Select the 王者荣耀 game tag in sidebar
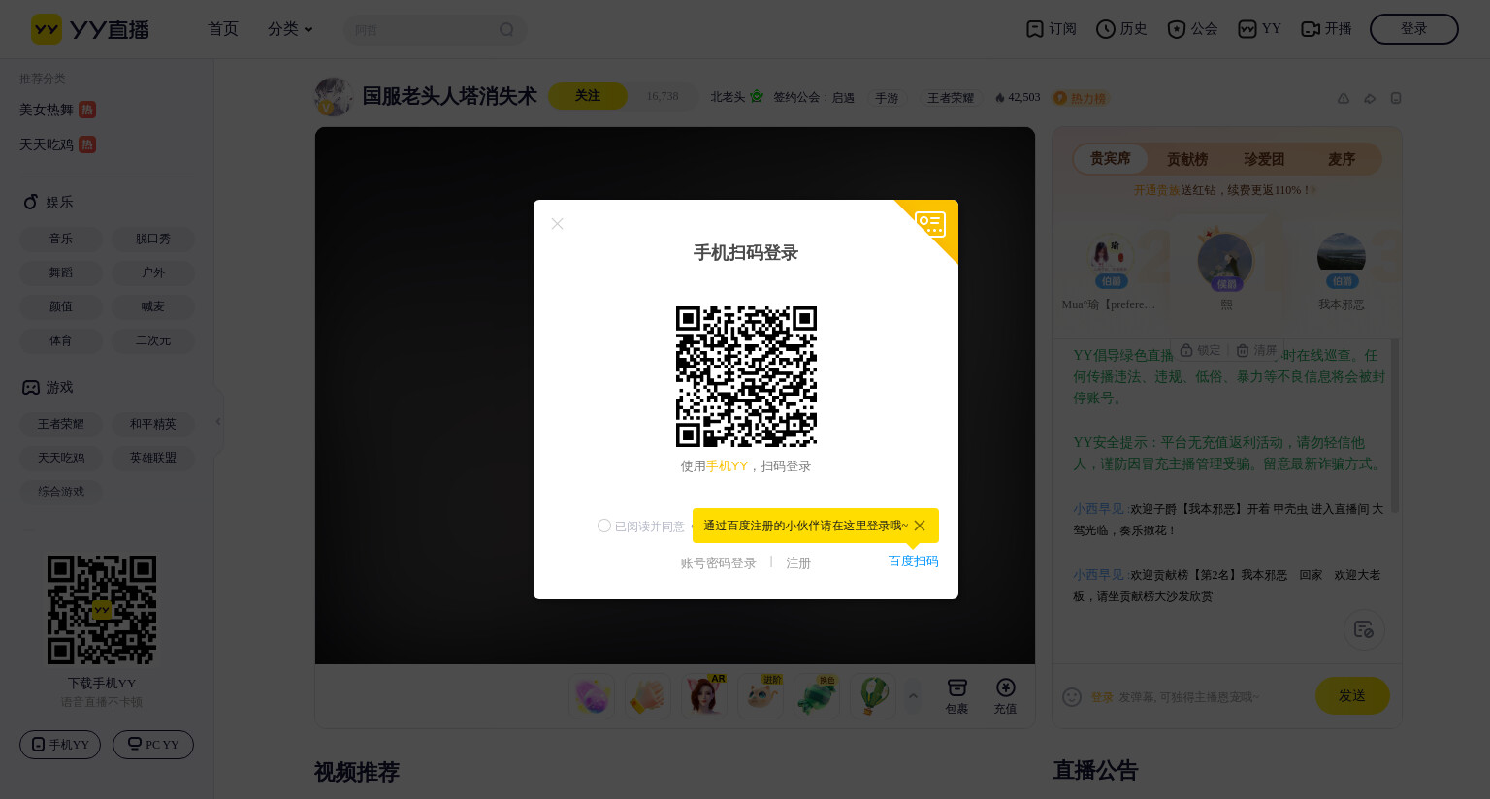1490x799 pixels. [x=61, y=424]
